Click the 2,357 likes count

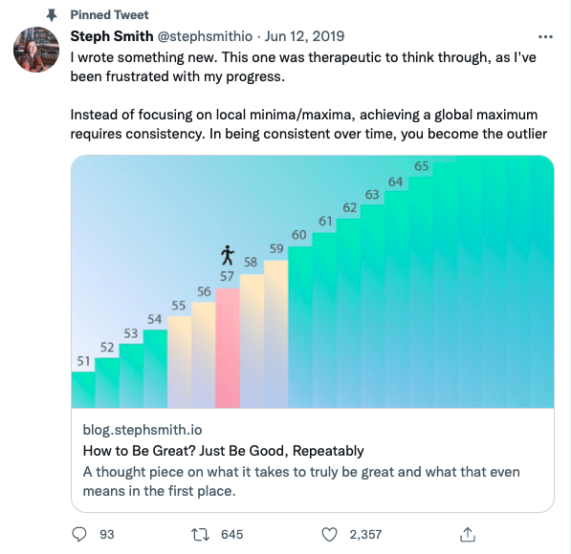pos(365,534)
